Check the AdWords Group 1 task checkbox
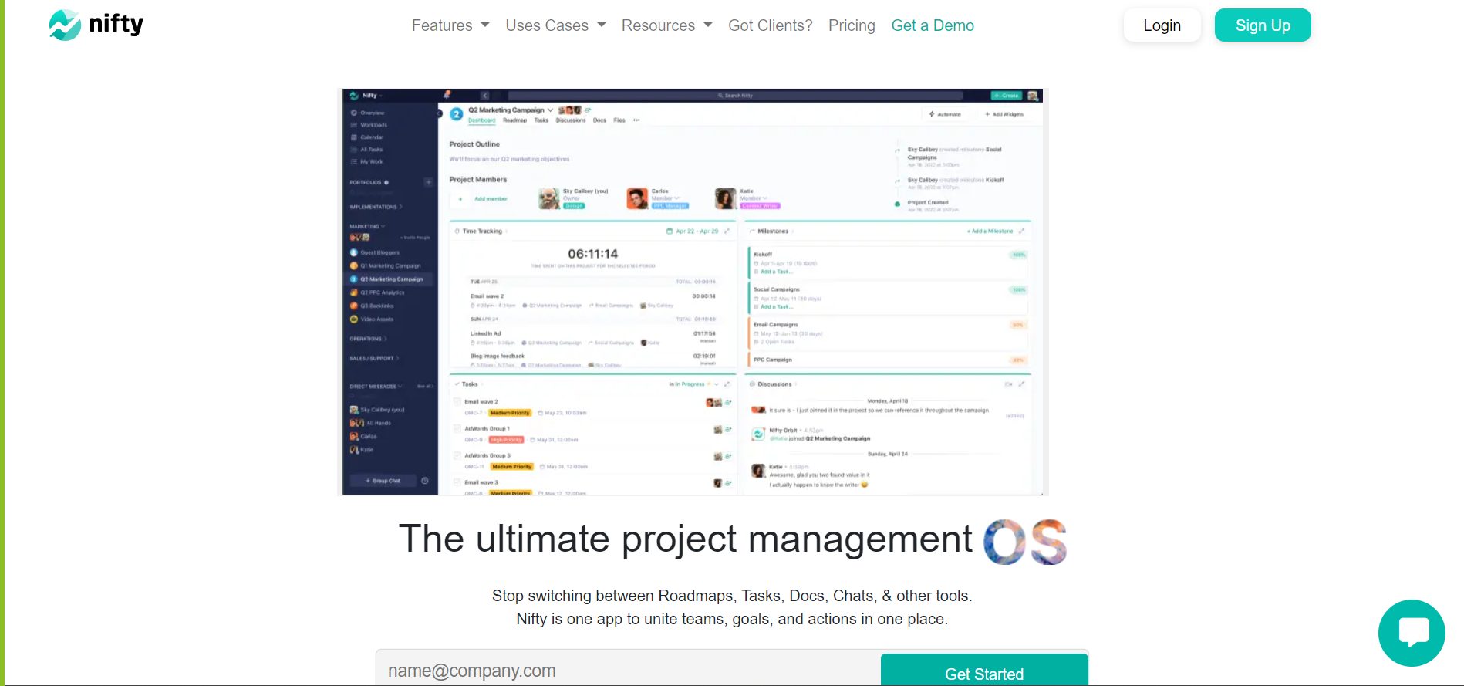 pos(457,429)
